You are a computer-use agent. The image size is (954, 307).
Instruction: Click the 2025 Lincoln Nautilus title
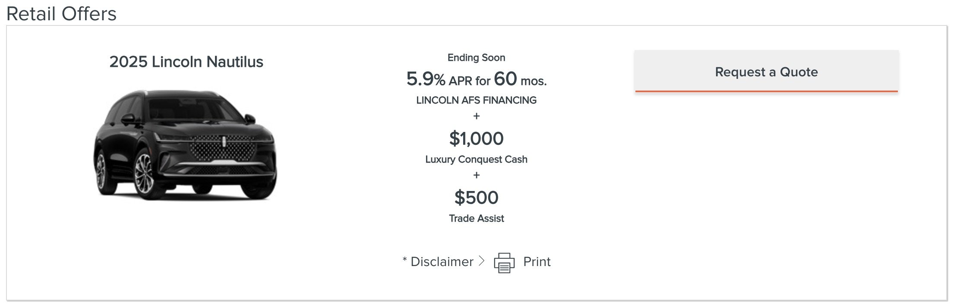click(x=186, y=62)
